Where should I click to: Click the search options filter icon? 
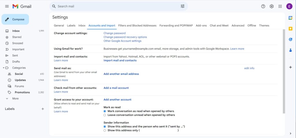click(x=183, y=6)
